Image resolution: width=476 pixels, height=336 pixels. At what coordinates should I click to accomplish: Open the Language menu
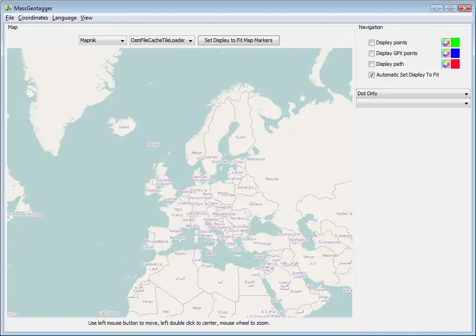tap(64, 18)
